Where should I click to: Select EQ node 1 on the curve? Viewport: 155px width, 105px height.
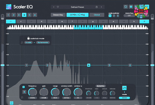pos(26,65)
